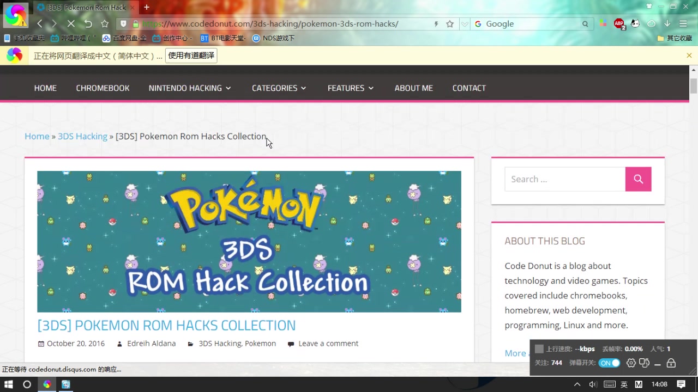Open the NDS游戏下 bookmark

(x=273, y=38)
